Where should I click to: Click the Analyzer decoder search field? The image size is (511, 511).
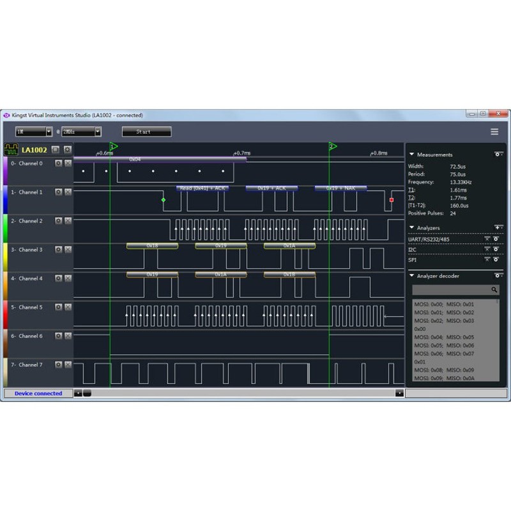click(x=454, y=290)
